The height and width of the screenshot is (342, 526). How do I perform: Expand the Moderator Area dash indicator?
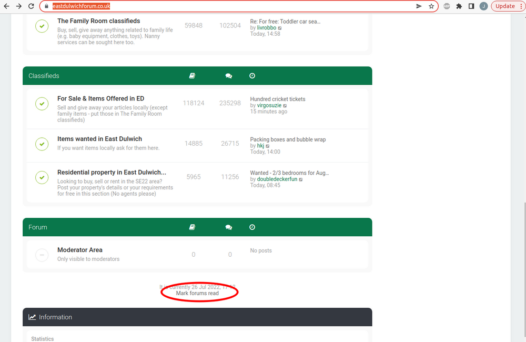pyautogui.click(x=42, y=255)
